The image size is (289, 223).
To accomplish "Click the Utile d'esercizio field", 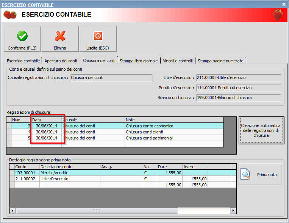I will pyautogui.click(x=238, y=77).
